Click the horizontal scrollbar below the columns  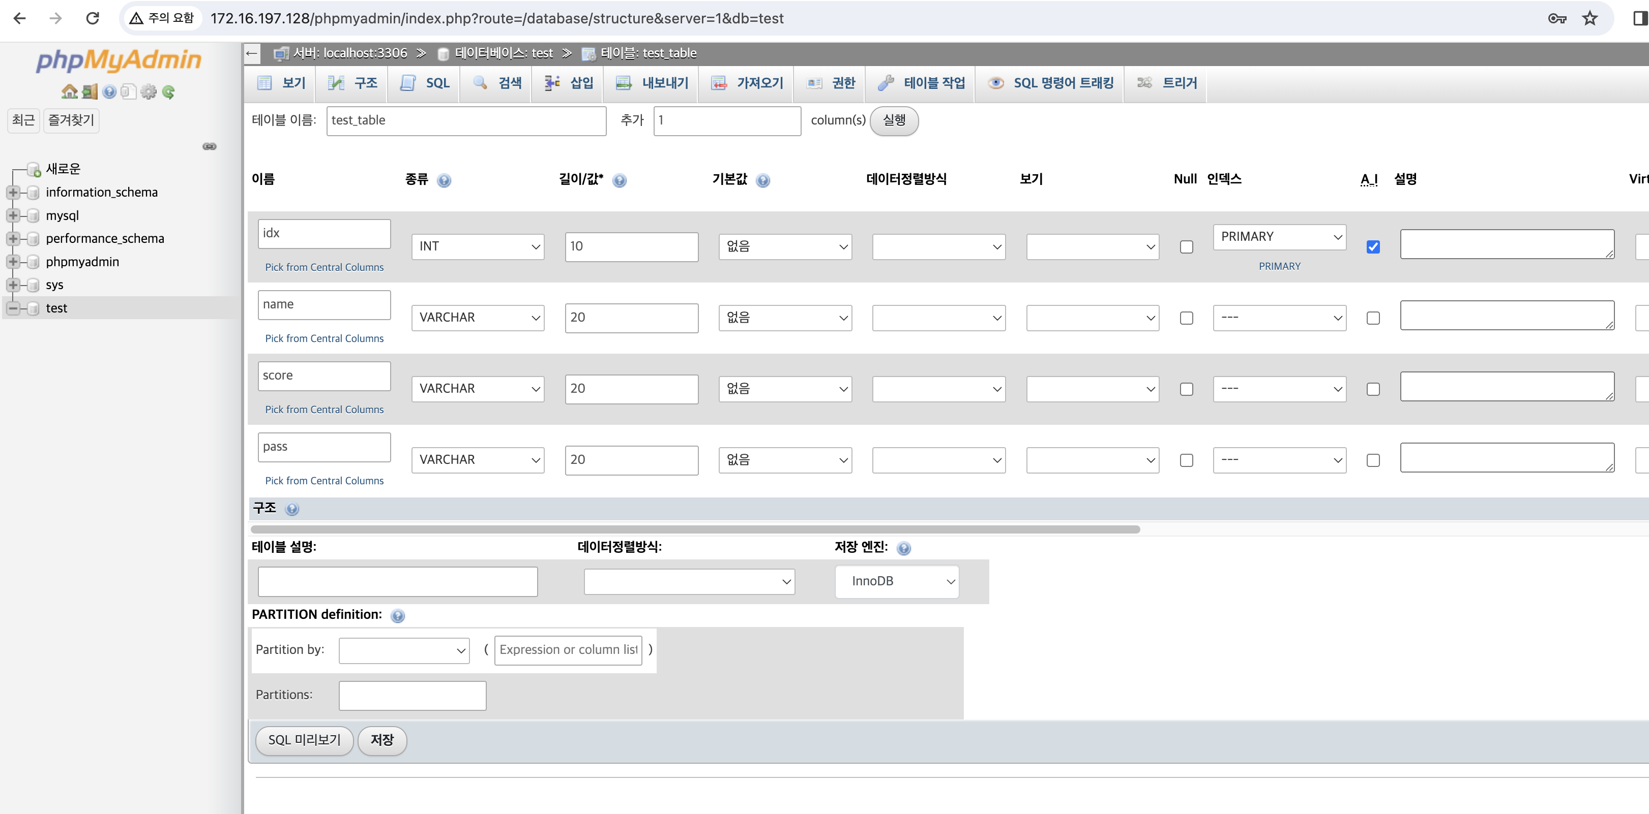coord(695,529)
